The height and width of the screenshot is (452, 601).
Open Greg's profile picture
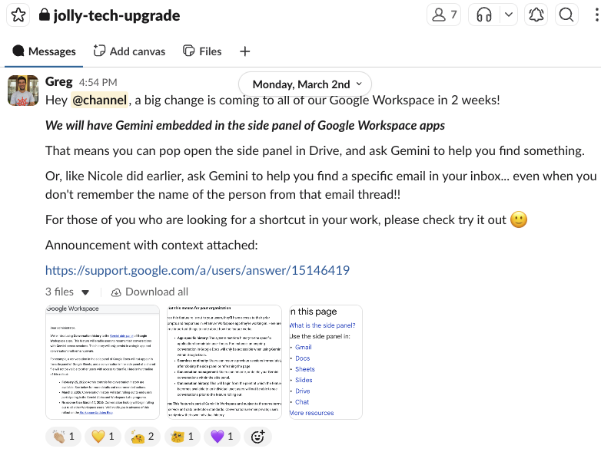pos(23,91)
